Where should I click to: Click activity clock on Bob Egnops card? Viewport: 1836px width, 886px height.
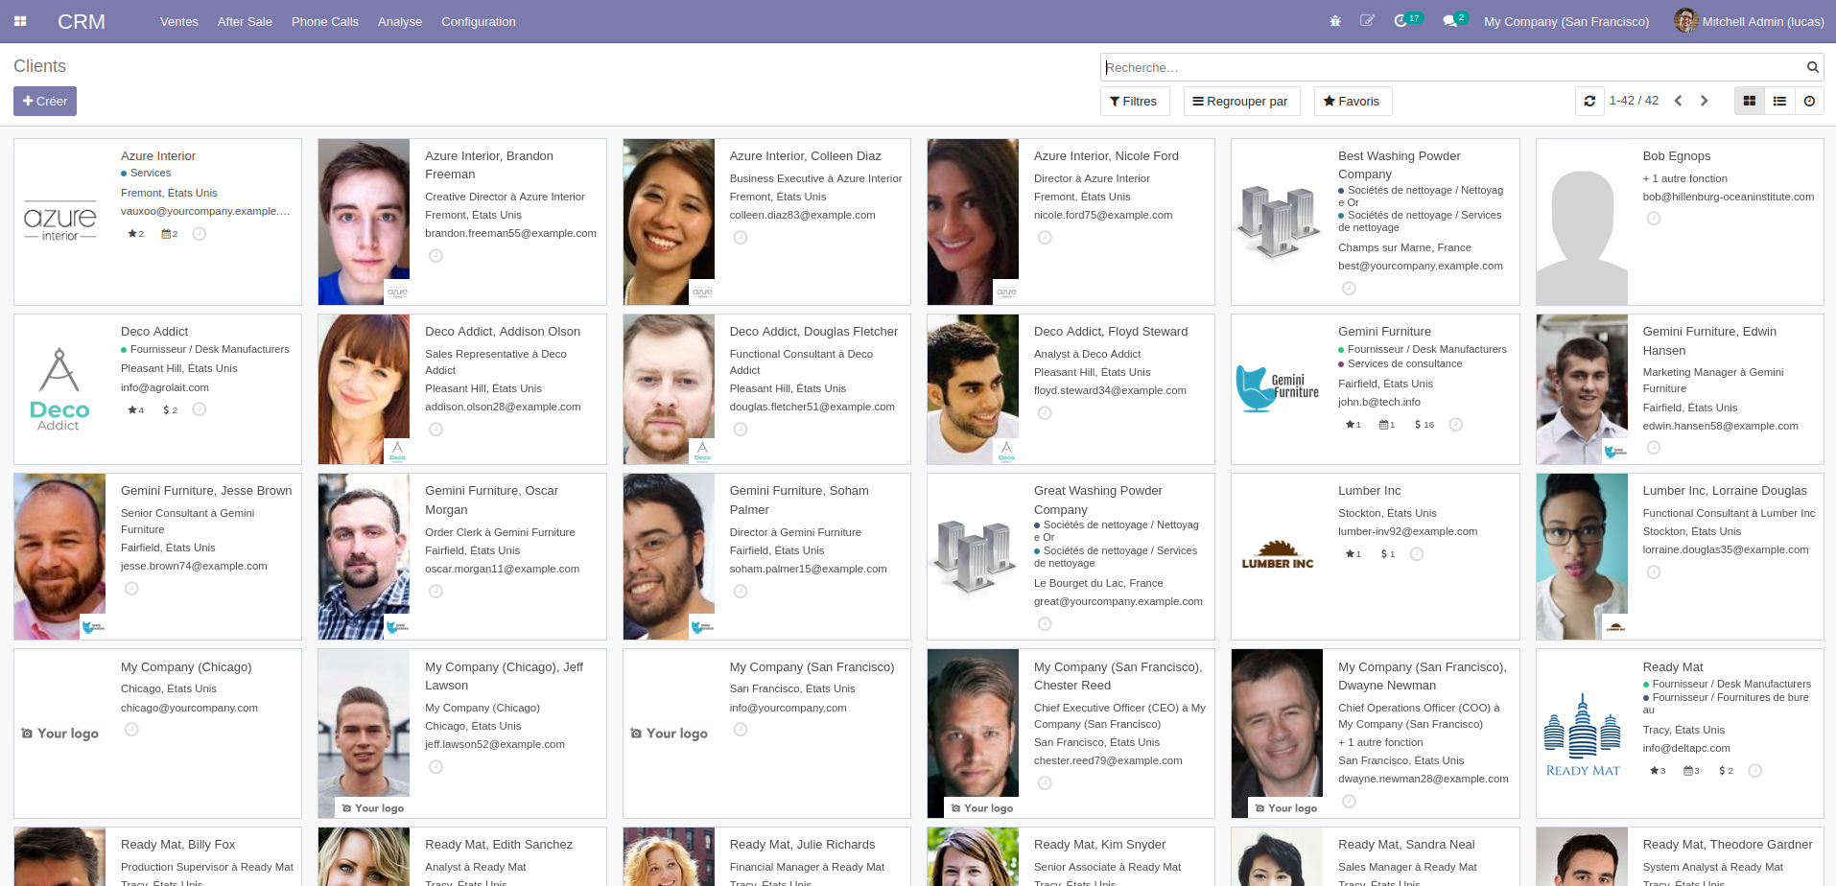[1654, 219]
